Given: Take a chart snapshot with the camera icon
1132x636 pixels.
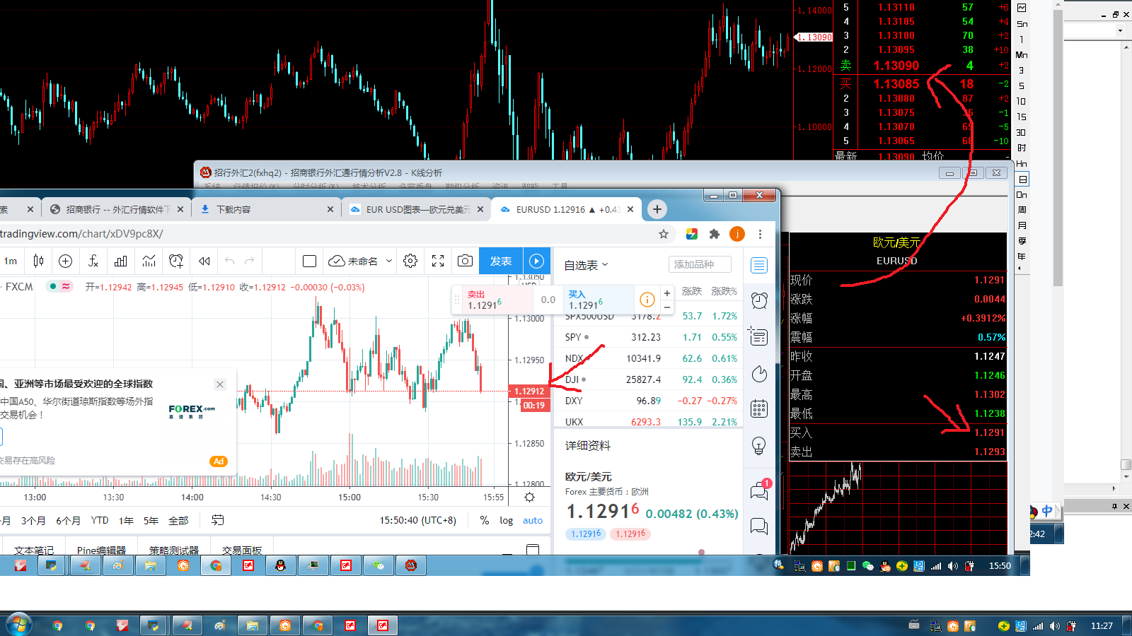Looking at the screenshot, I should 465,261.
